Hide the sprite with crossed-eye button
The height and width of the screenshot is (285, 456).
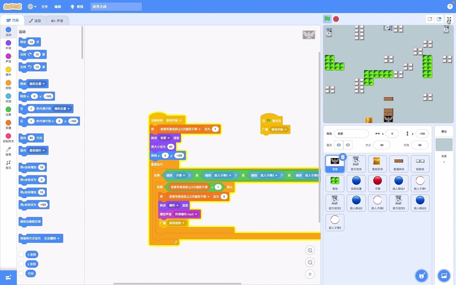348,145
